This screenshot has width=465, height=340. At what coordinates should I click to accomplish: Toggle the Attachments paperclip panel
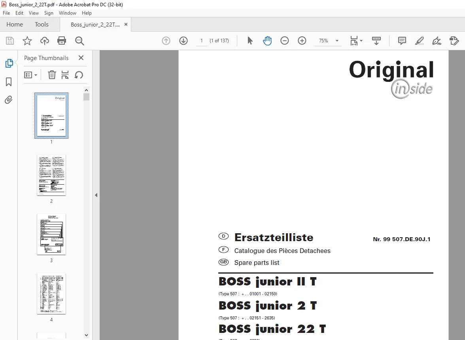pyautogui.click(x=9, y=100)
